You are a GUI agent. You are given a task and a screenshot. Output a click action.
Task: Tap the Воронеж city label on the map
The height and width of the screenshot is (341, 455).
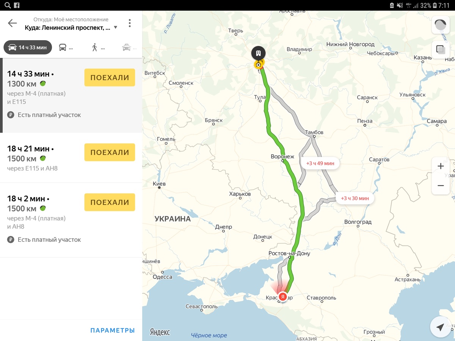pos(282,156)
